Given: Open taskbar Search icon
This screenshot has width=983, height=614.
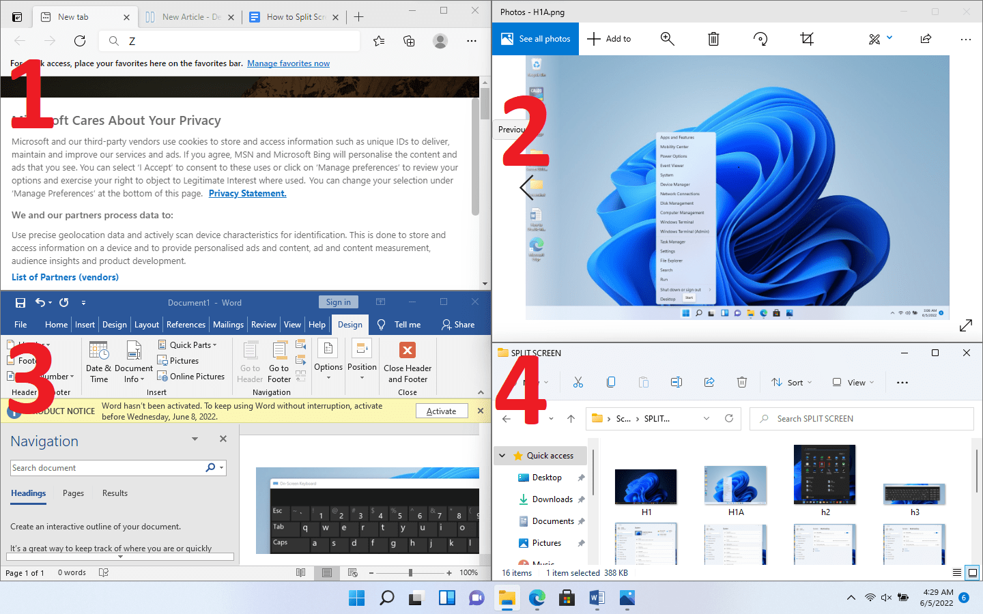Looking at the screenshot, I should pos(386,598).
